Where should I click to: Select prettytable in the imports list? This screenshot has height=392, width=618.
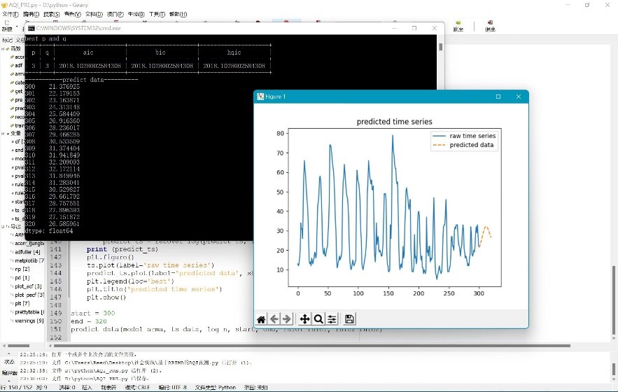(29, 312)
